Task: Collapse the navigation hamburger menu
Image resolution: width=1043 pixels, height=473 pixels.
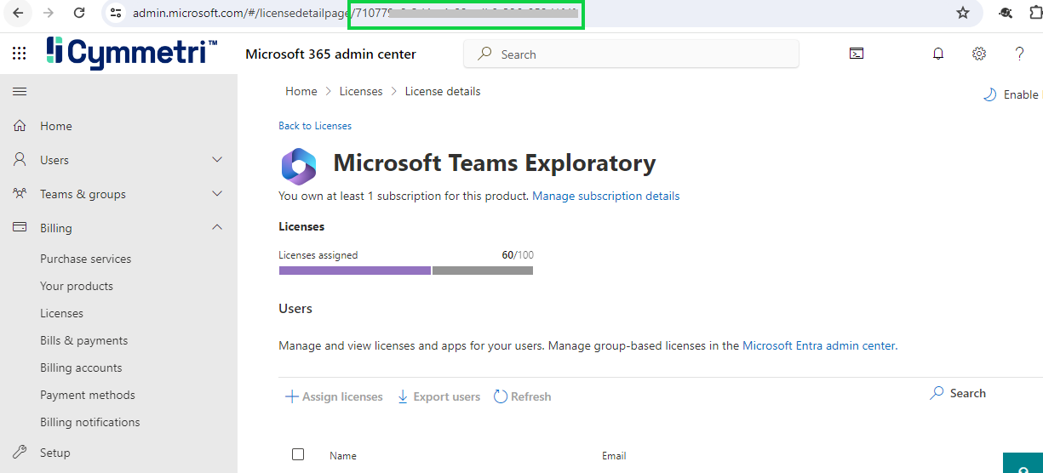Action: coord(20,91)
